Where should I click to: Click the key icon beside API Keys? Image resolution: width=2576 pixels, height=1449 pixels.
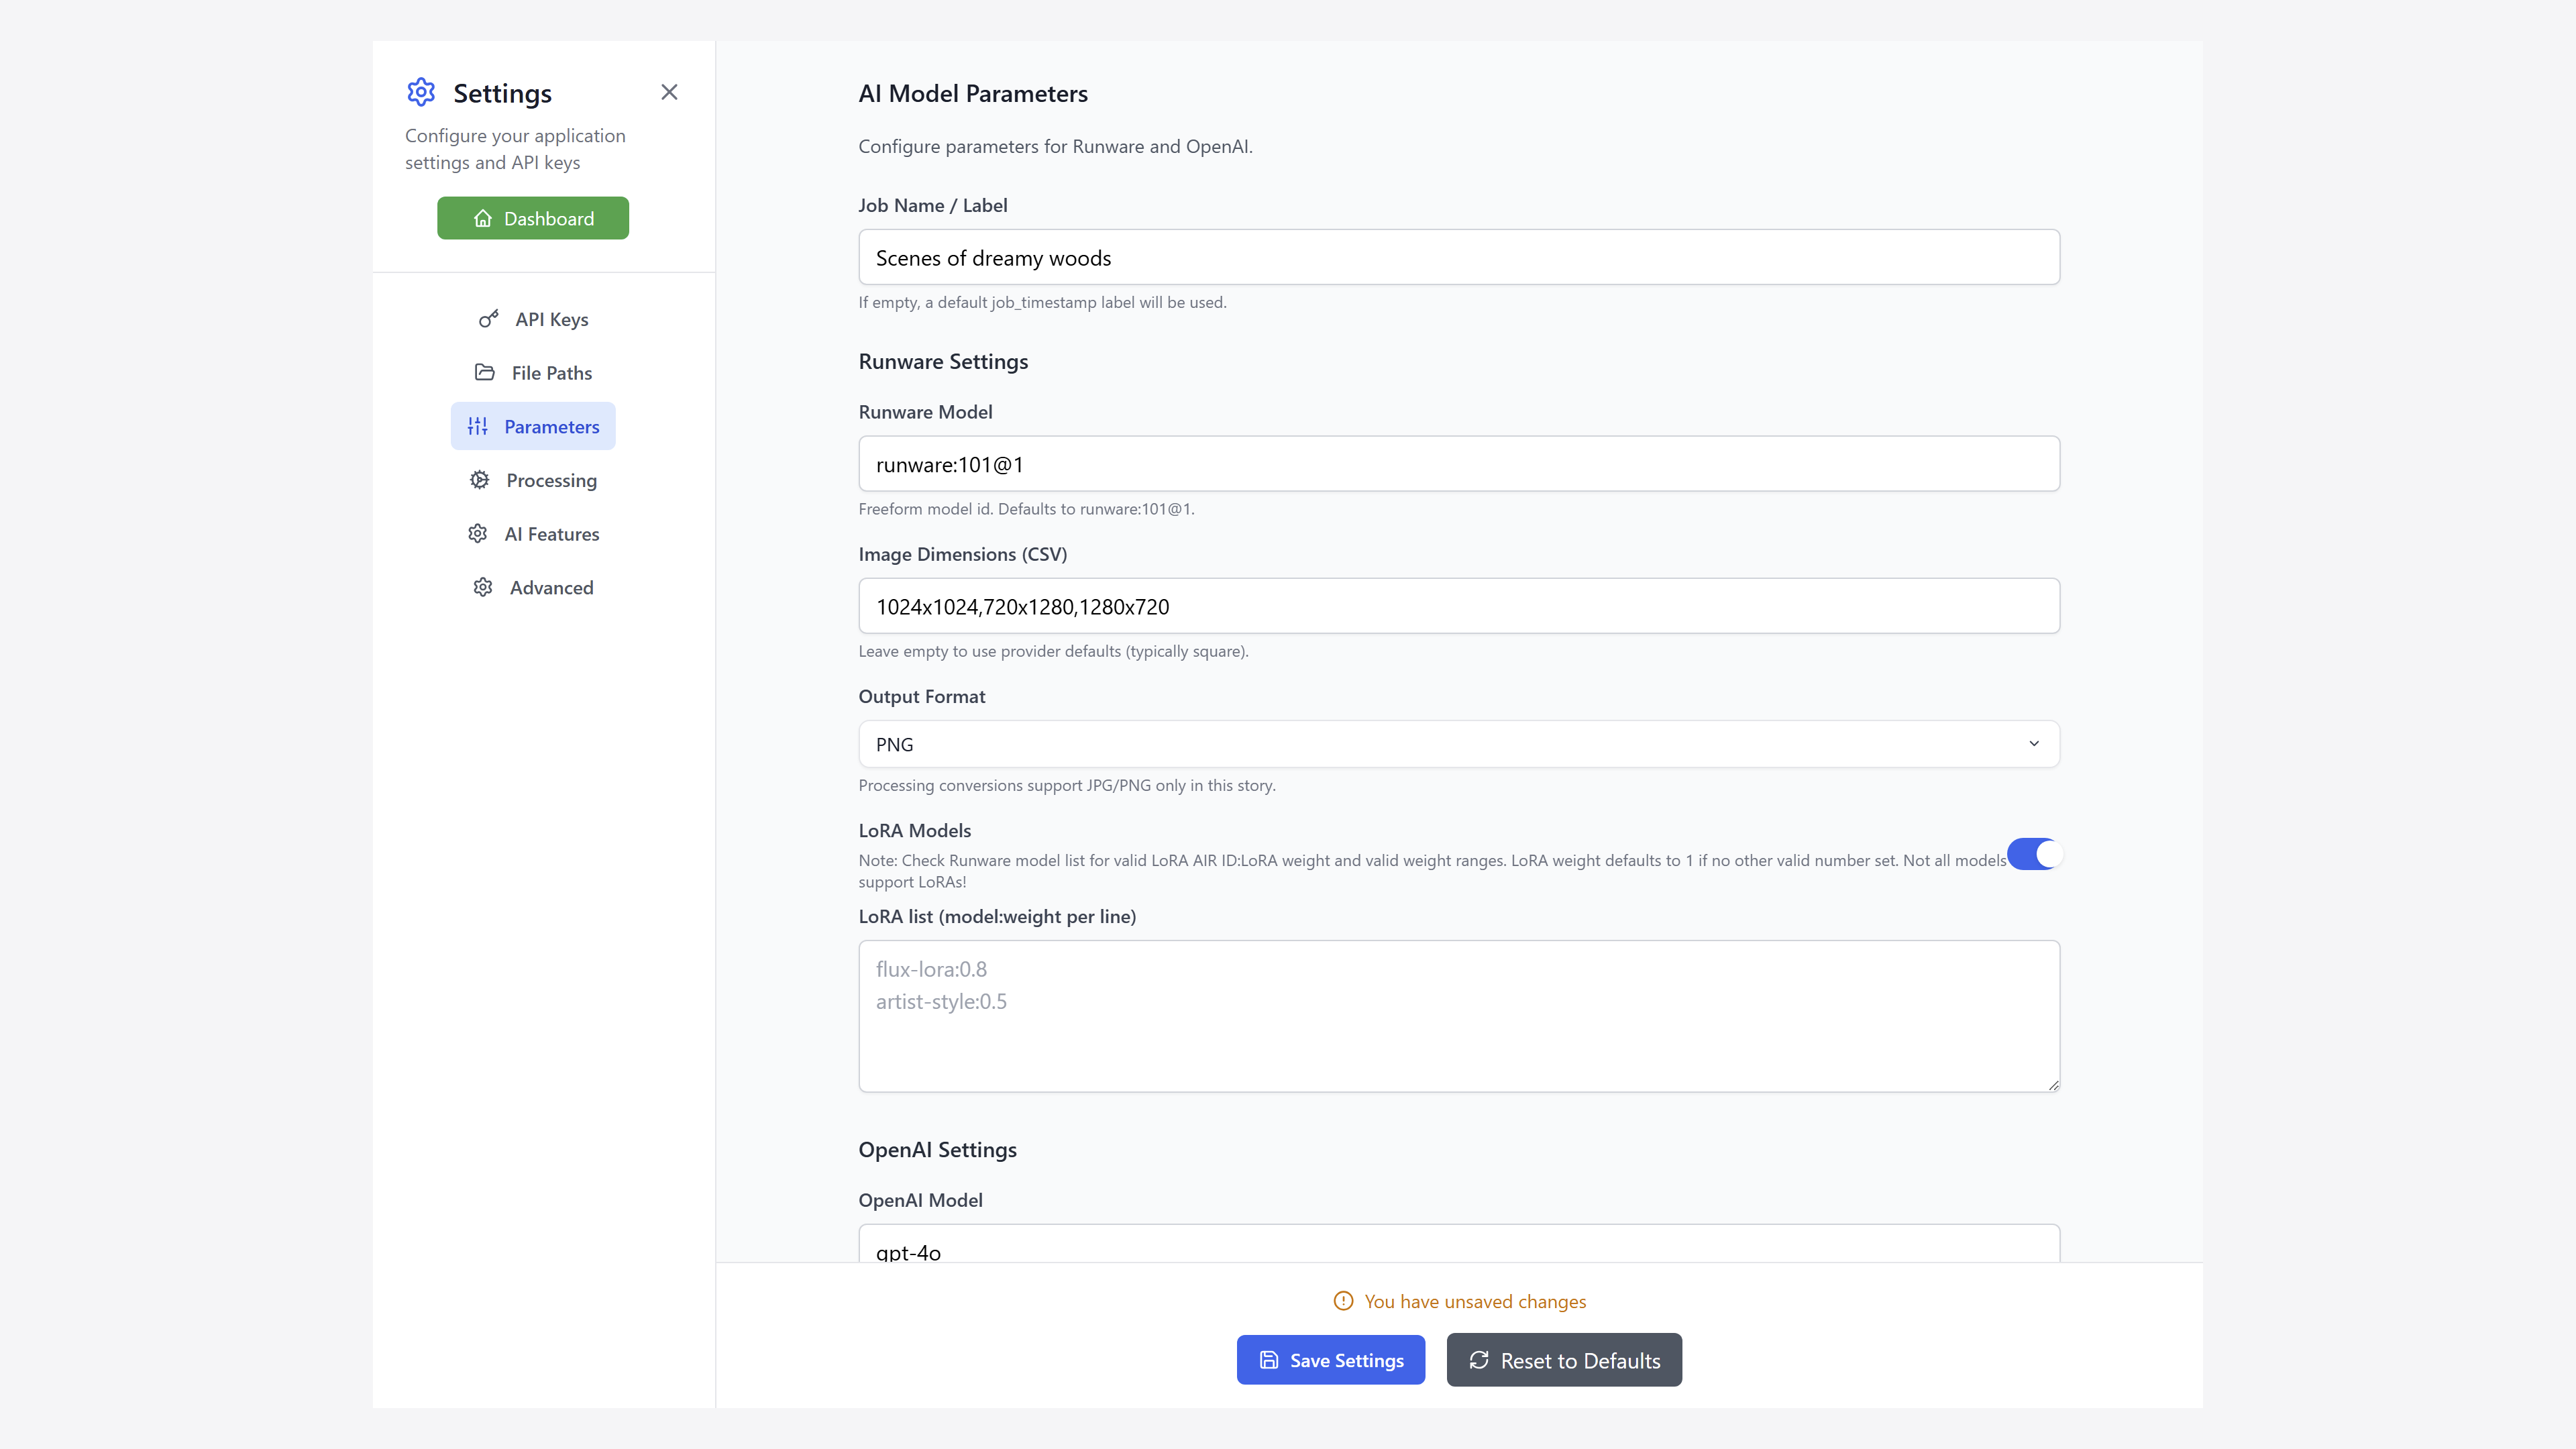point(488,319)
